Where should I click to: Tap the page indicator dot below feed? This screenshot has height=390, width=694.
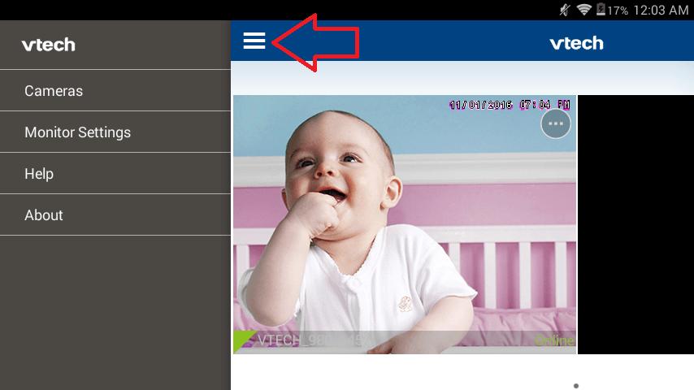(x=576, y=386)
